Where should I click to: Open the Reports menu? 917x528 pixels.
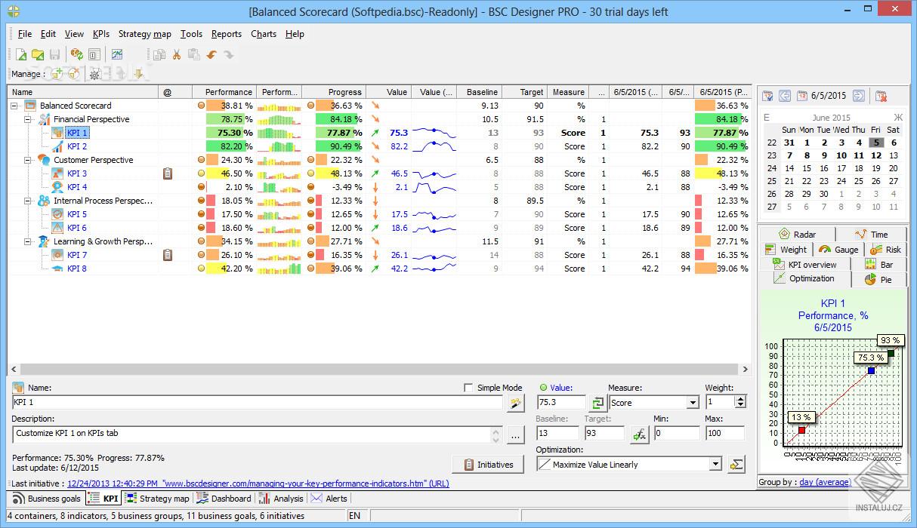[x=226, y=34]
